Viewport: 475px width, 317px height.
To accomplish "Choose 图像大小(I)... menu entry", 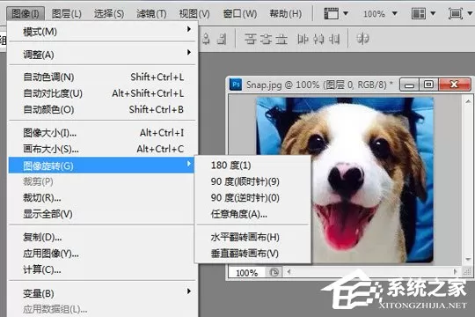I will tap(102, 133).
